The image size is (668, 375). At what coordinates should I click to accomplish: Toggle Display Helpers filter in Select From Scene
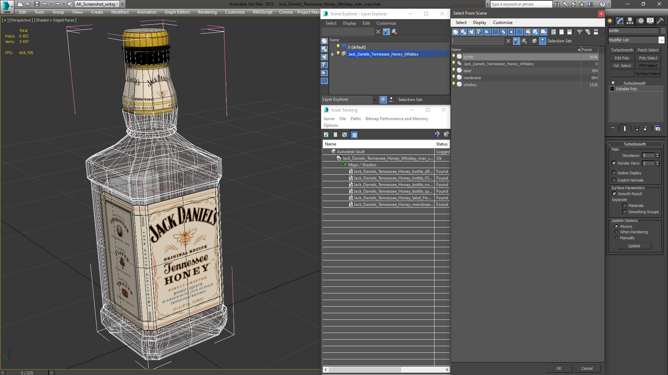tap(487, 32)
